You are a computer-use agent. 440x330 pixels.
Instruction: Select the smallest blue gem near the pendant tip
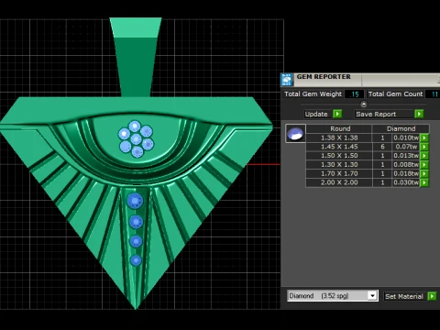[136, 260]
